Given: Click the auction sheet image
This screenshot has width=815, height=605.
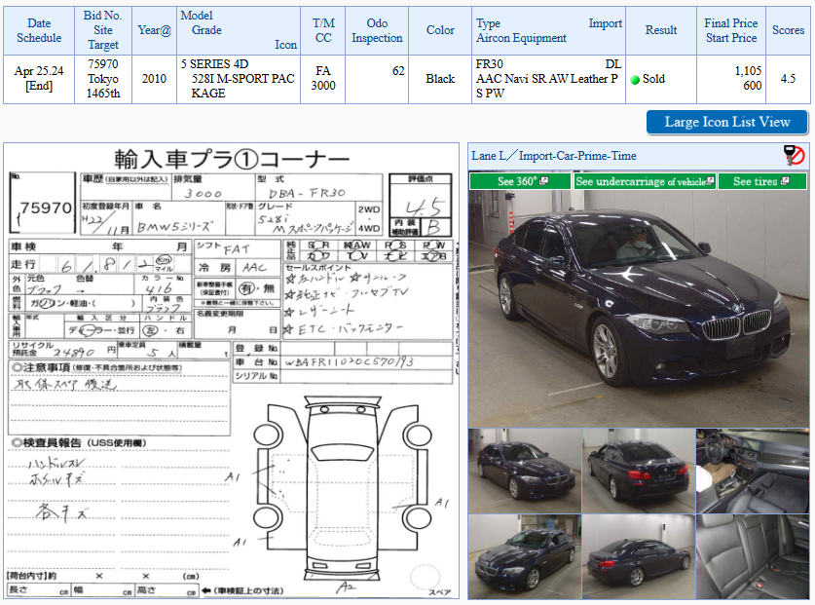Looking at the screenshot, I should (232, 371).
